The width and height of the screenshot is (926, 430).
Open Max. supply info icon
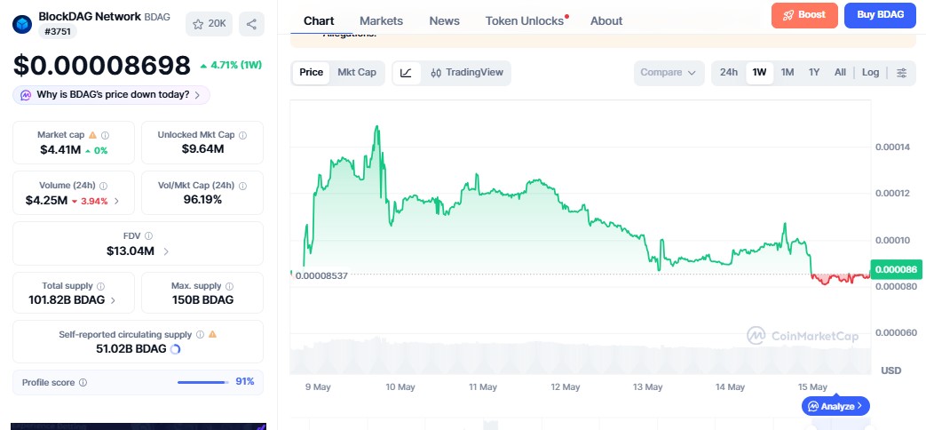click(230, 286)
